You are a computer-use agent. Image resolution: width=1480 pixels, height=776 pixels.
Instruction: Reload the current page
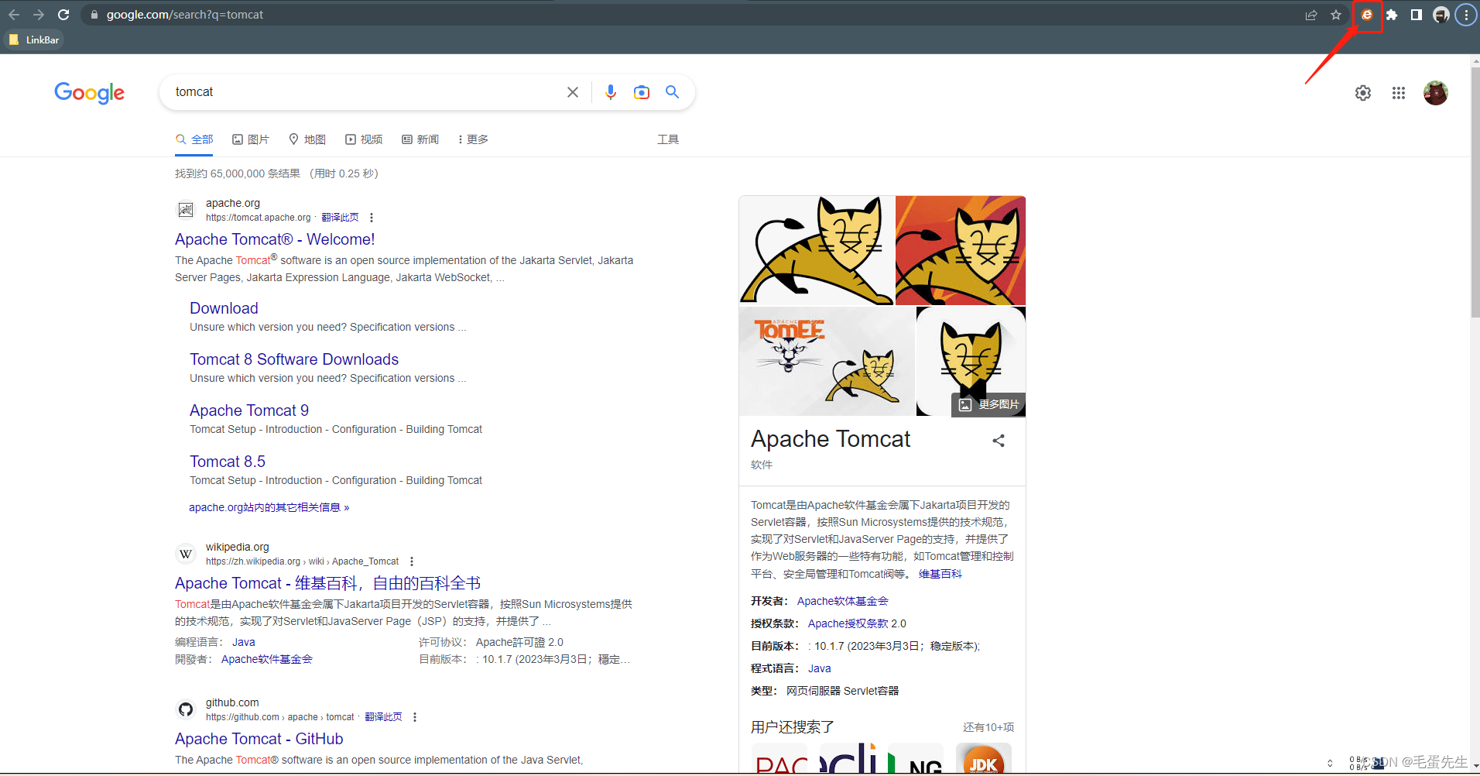pos(63,15)
